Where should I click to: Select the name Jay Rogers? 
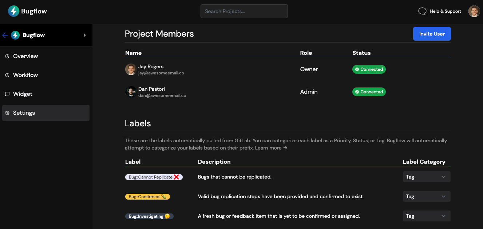click(151, 66)
